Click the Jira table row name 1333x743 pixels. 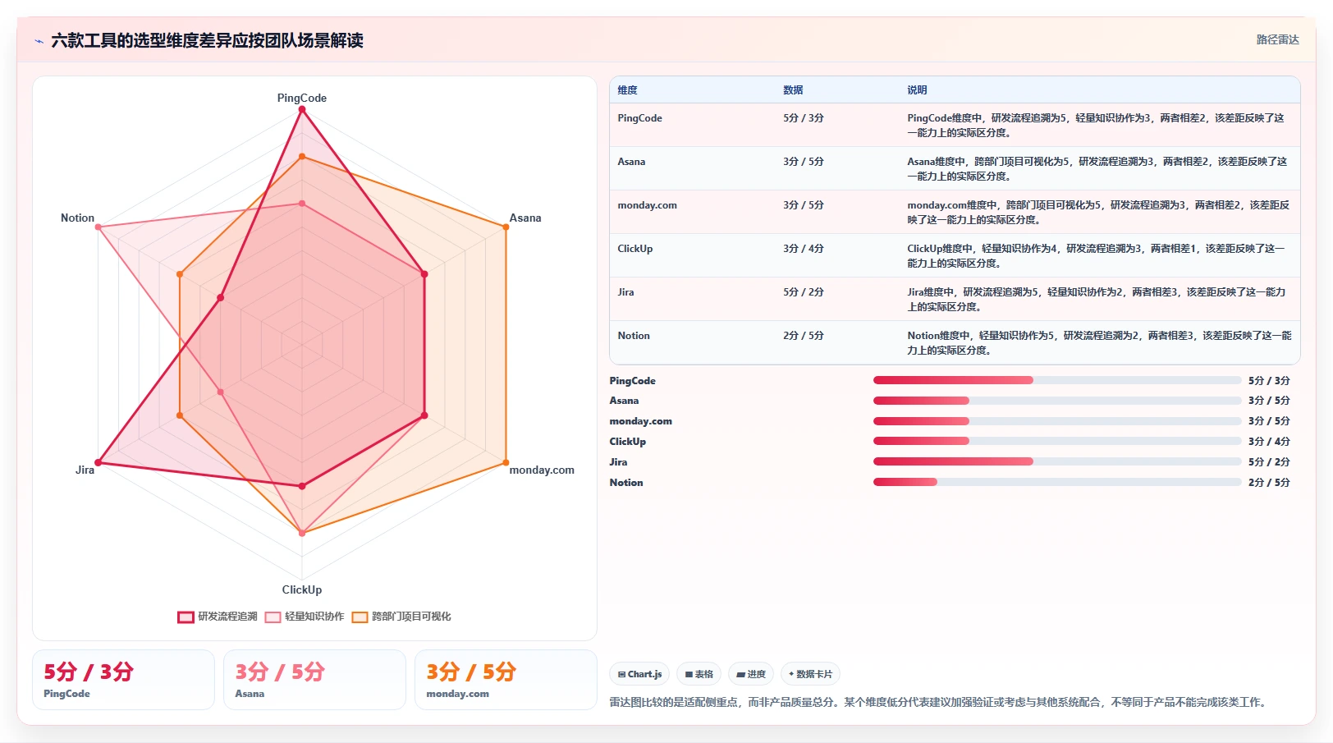[625, 292]
